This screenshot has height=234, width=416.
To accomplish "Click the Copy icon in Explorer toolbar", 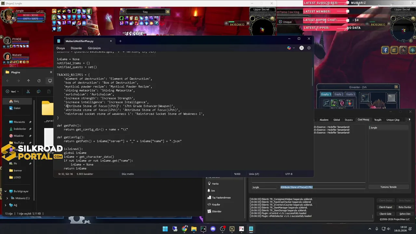I will pyautogui.click(x=39, y=92).
